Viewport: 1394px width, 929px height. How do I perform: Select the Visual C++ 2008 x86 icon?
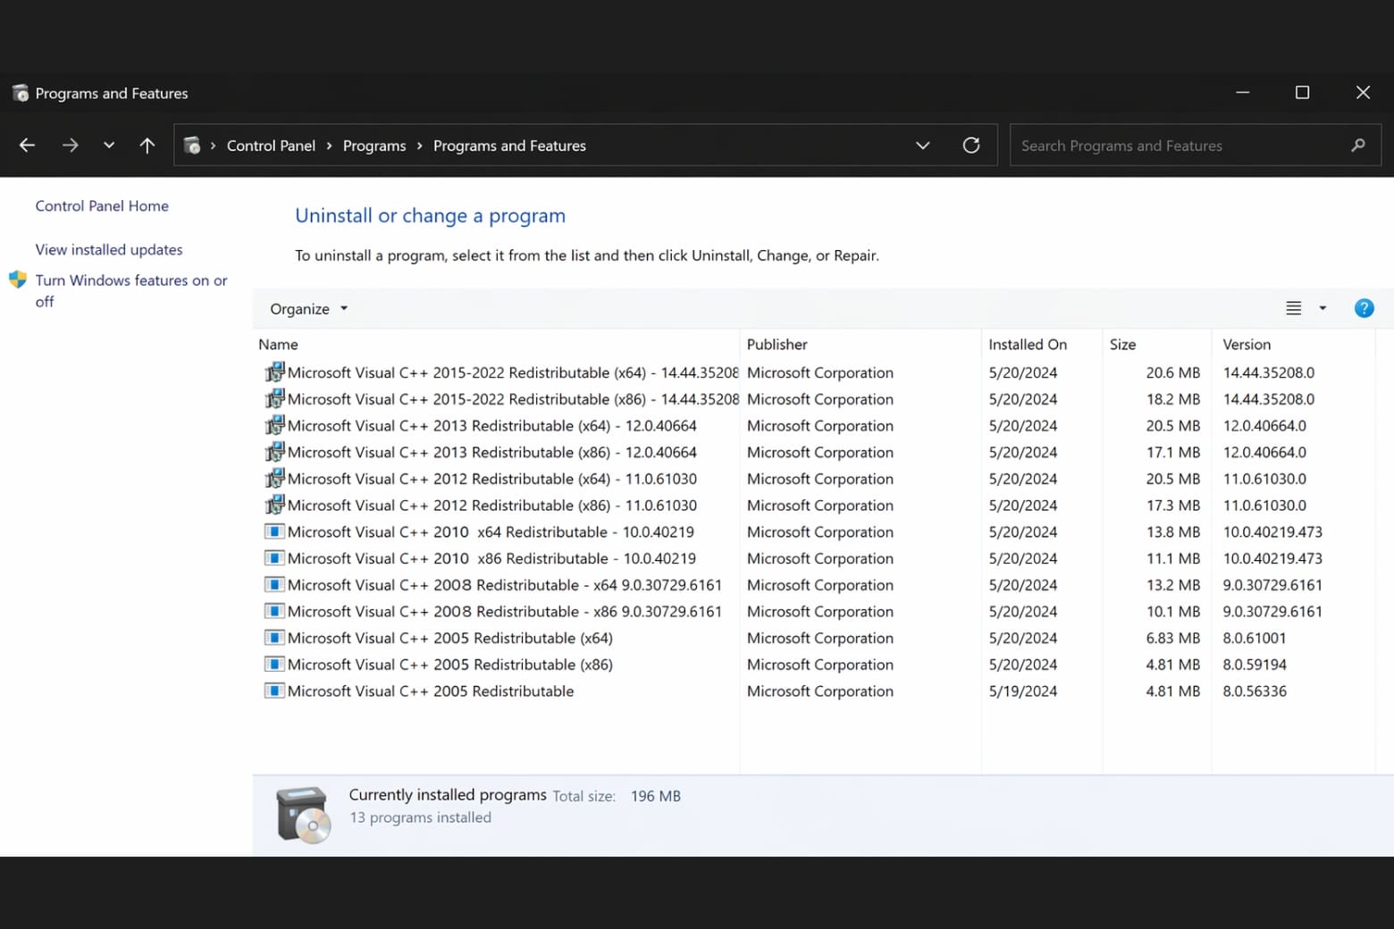pyautogui.click(x=274, y=611)
